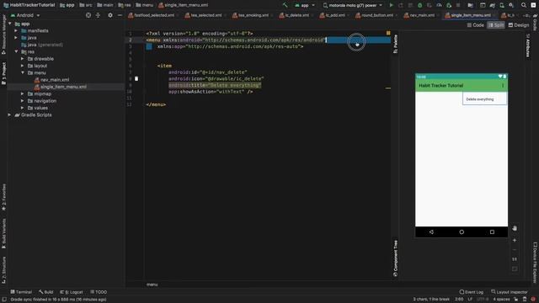Open the project panel settings gear
The width and height of the screenshot is (539, 303).
click(110, 15)
